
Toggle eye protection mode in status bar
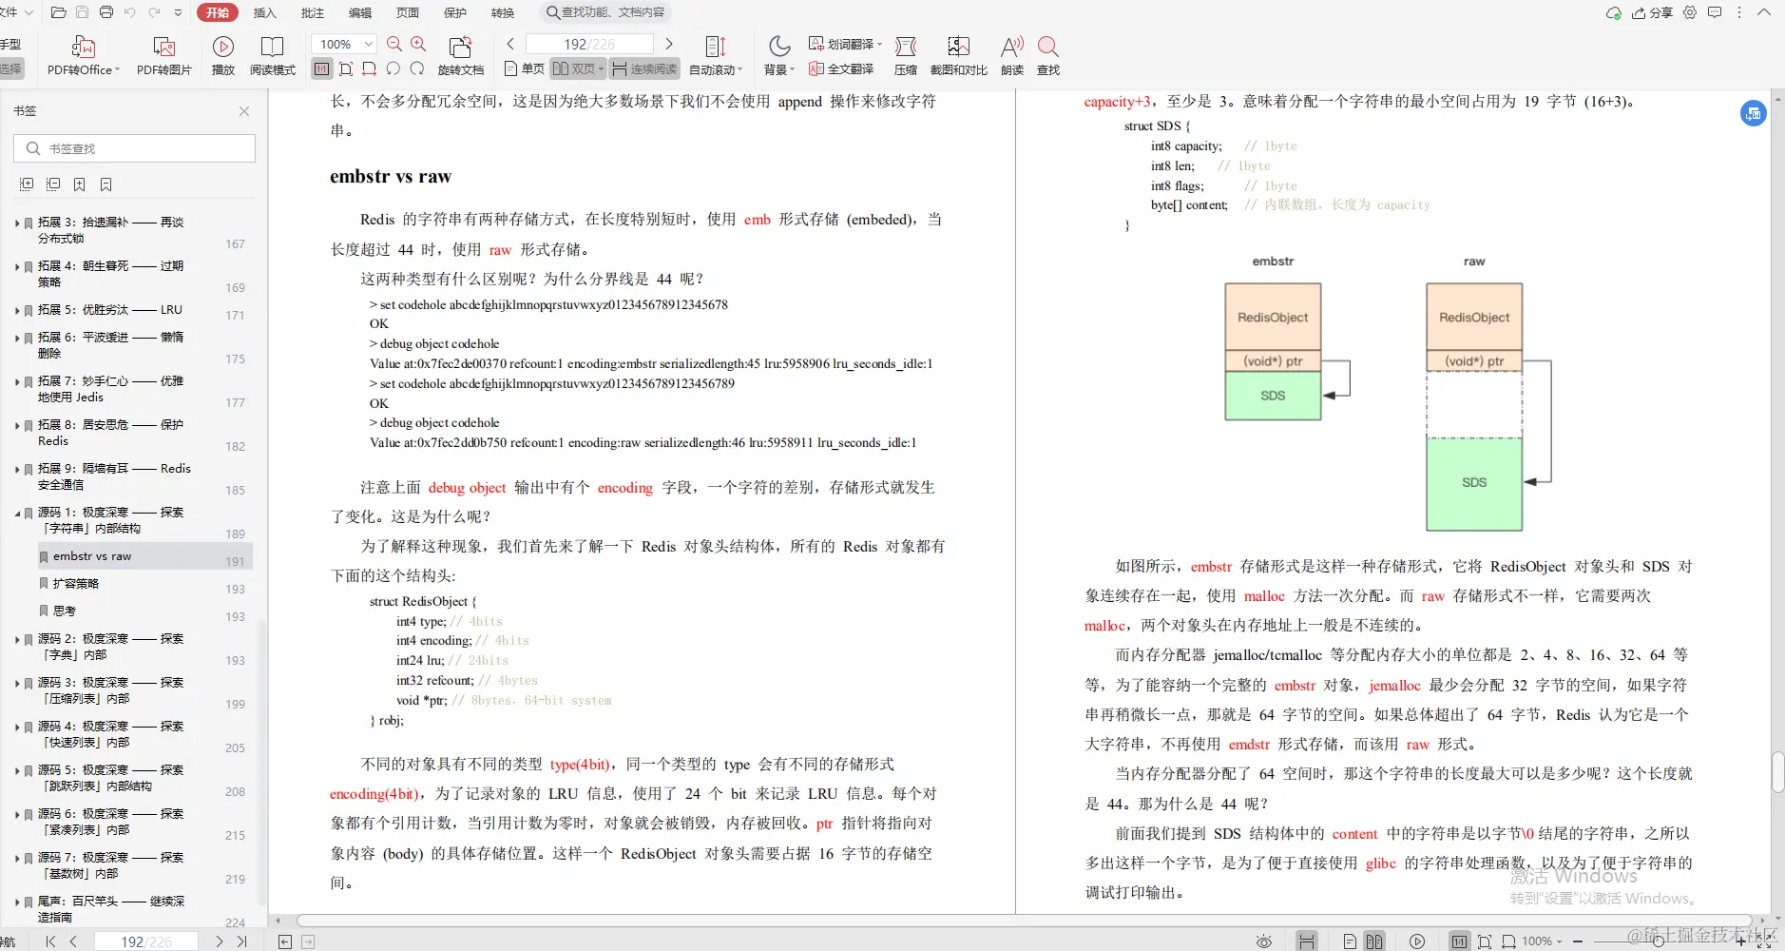(x=1264, y=941)
